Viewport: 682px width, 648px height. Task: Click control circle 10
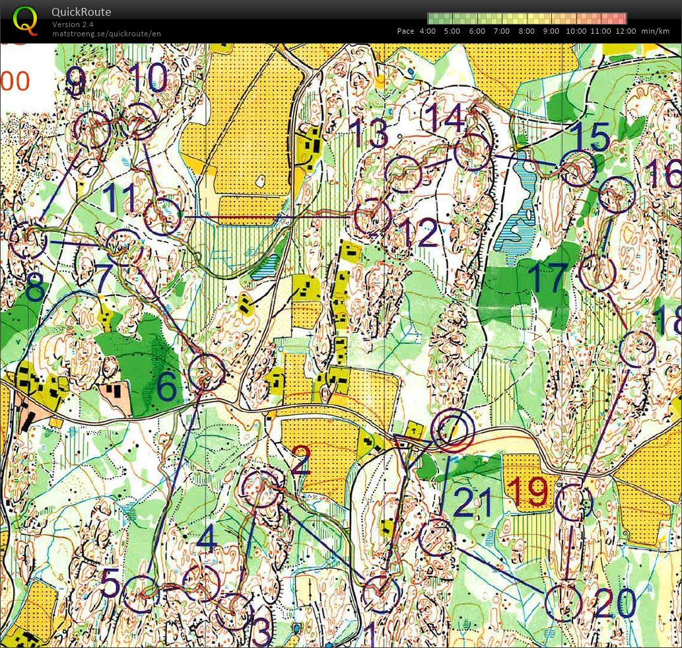139,122
